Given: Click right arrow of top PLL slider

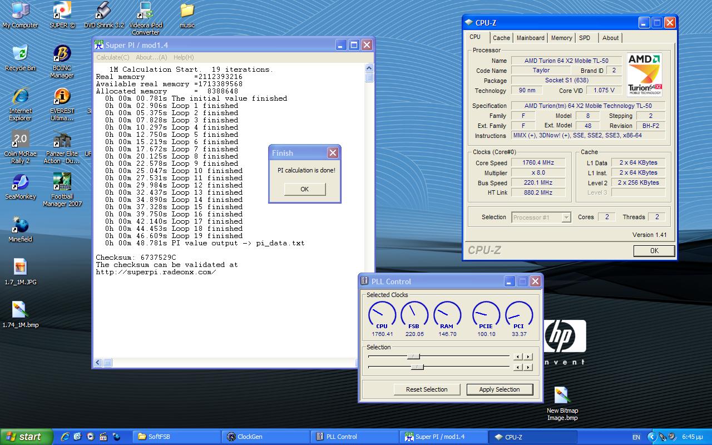Looking at the screenshot, I should coord(528,357).
